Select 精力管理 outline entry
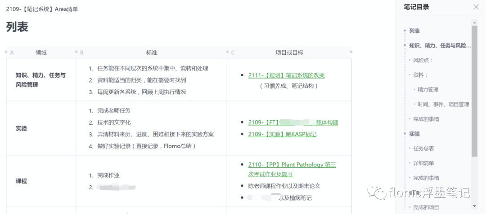Screen dimensions: 486x214 click(428, 90)
